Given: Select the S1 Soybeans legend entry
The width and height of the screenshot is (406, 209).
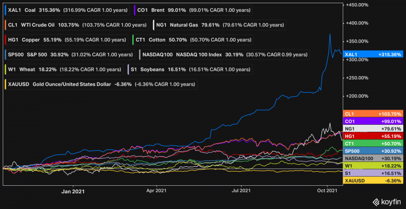Looking at the screenshot, I should tap(190, 70).
